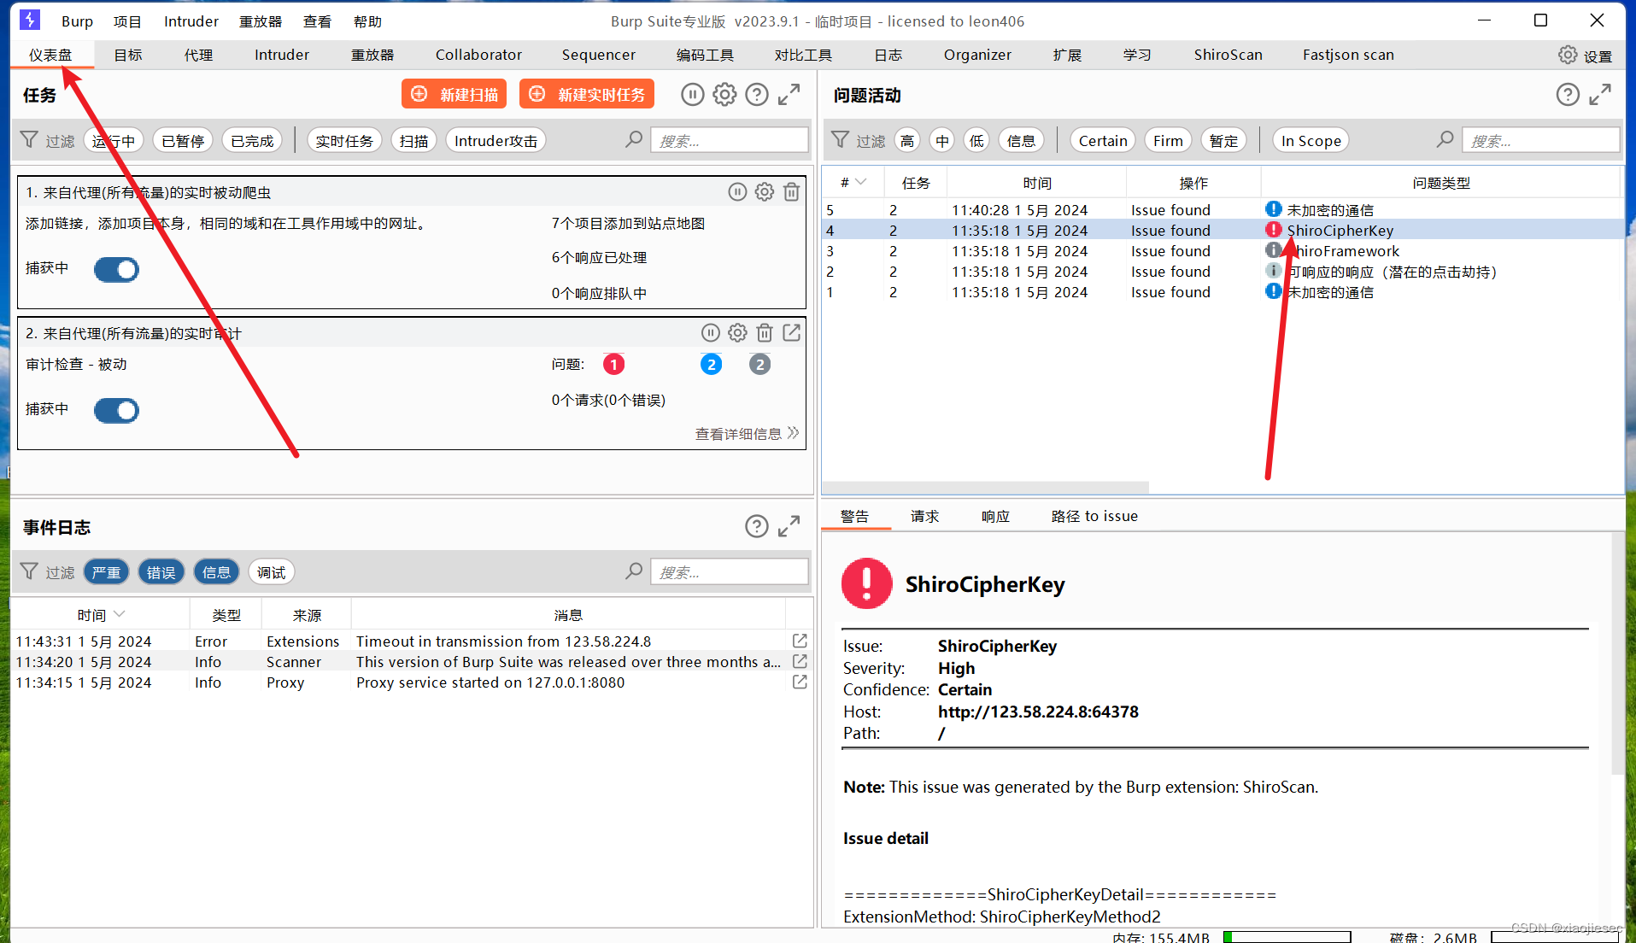The image size is (1636, 943).
Task: Click filter funnel icon in Issue activity
Action: (841, 140)
